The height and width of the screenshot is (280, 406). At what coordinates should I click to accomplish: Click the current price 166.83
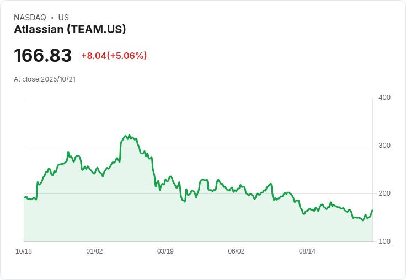(42, 55)
